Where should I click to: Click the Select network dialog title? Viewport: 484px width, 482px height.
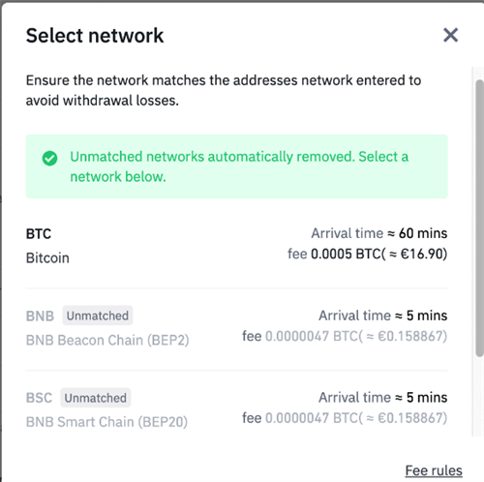95,36
